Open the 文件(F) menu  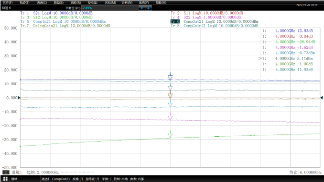pos(8,2)
